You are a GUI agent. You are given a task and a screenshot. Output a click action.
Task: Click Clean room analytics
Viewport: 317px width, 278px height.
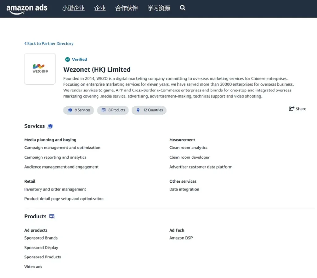point(189,148)
